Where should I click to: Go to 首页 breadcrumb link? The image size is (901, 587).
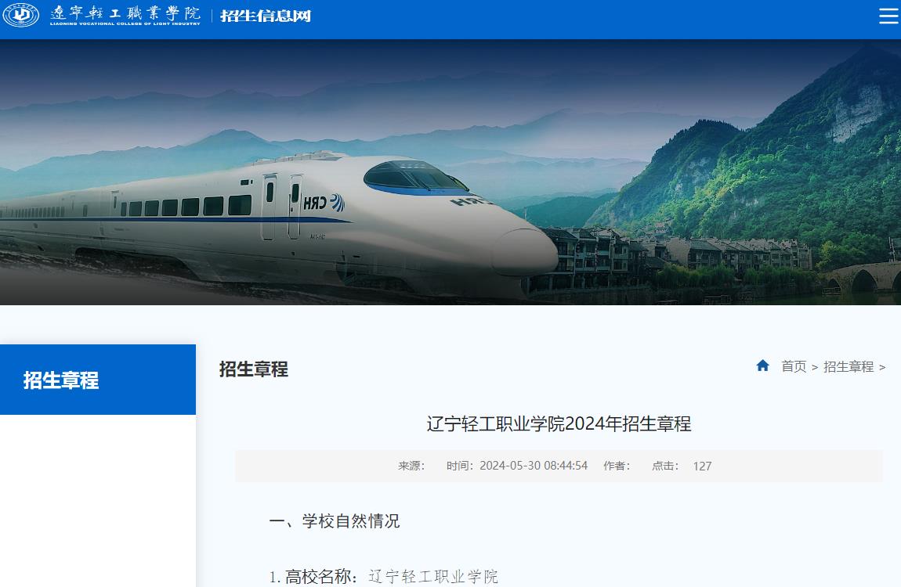click(x=794, y=366)
